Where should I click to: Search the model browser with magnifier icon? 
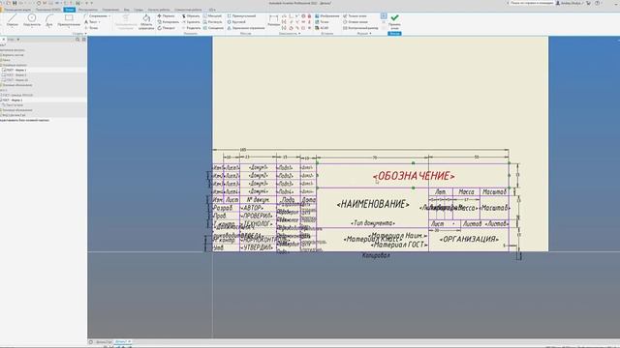[x=77, y=40]
